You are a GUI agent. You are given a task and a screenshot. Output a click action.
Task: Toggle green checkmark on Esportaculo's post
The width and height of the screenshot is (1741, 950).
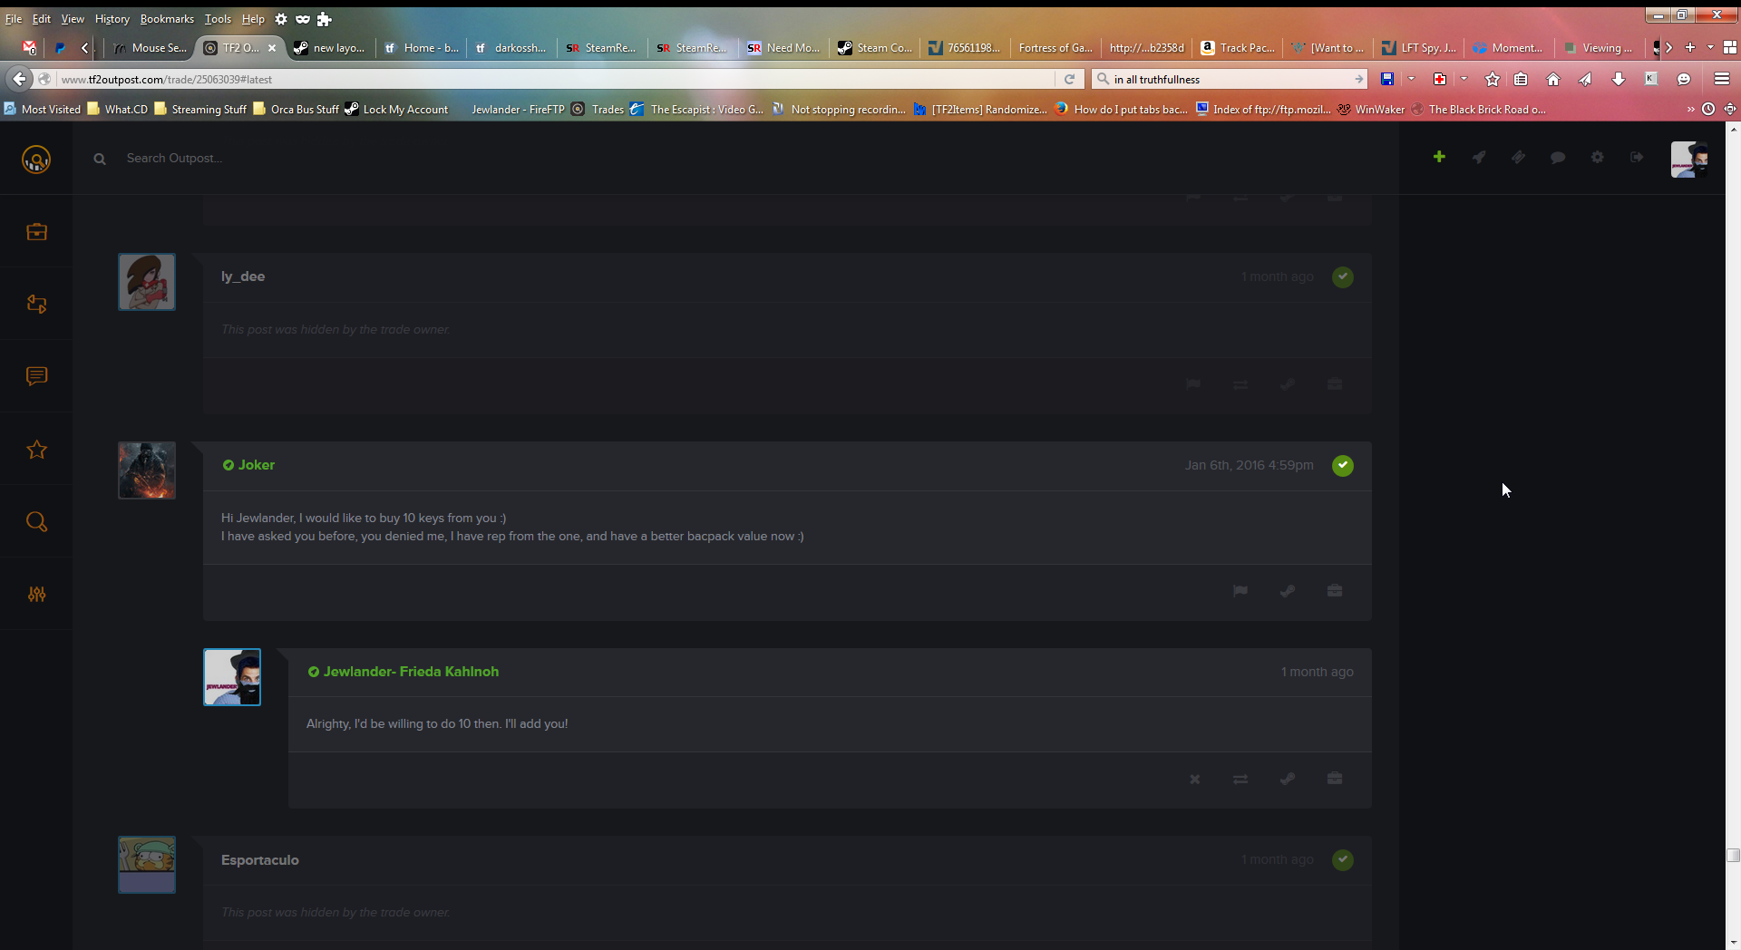pos(1343,859)
